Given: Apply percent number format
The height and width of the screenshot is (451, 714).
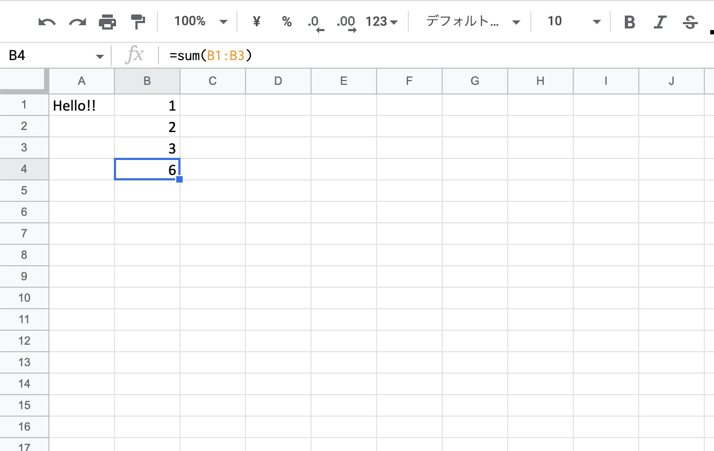Looking at the screenshot, I should click(287, 21).
